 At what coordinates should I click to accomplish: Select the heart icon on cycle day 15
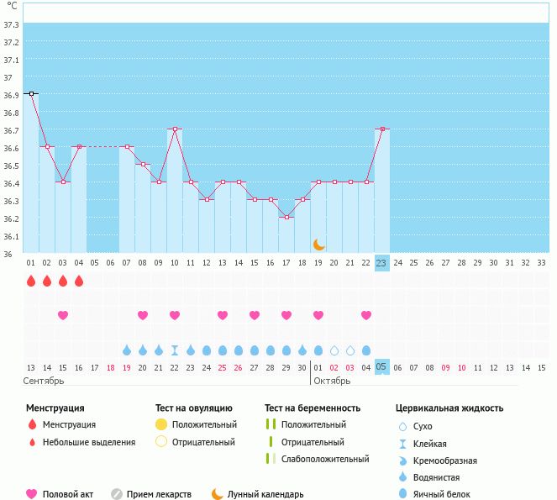pos(255,315)
